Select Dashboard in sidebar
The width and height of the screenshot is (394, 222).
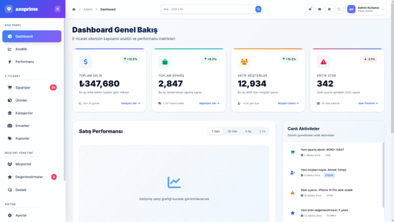click(32, 37)
